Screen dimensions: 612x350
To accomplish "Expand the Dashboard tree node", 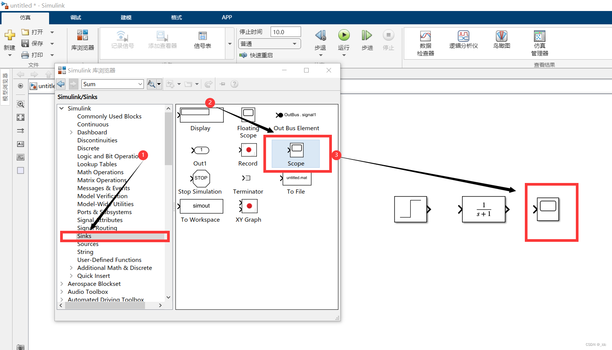I will point(71,132).
